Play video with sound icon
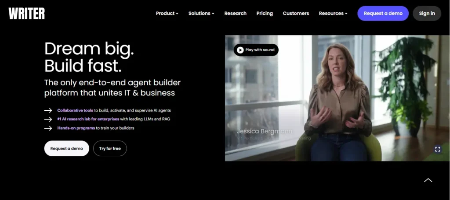 240,50
